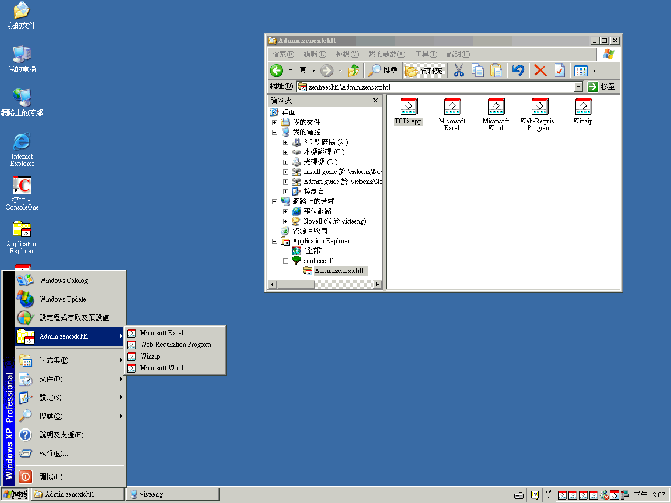The width and height of the screenshot is (671, 503).
Task: Collapse the 網路上的芳鄰 tree node
Action: click(x=274, y=201)
